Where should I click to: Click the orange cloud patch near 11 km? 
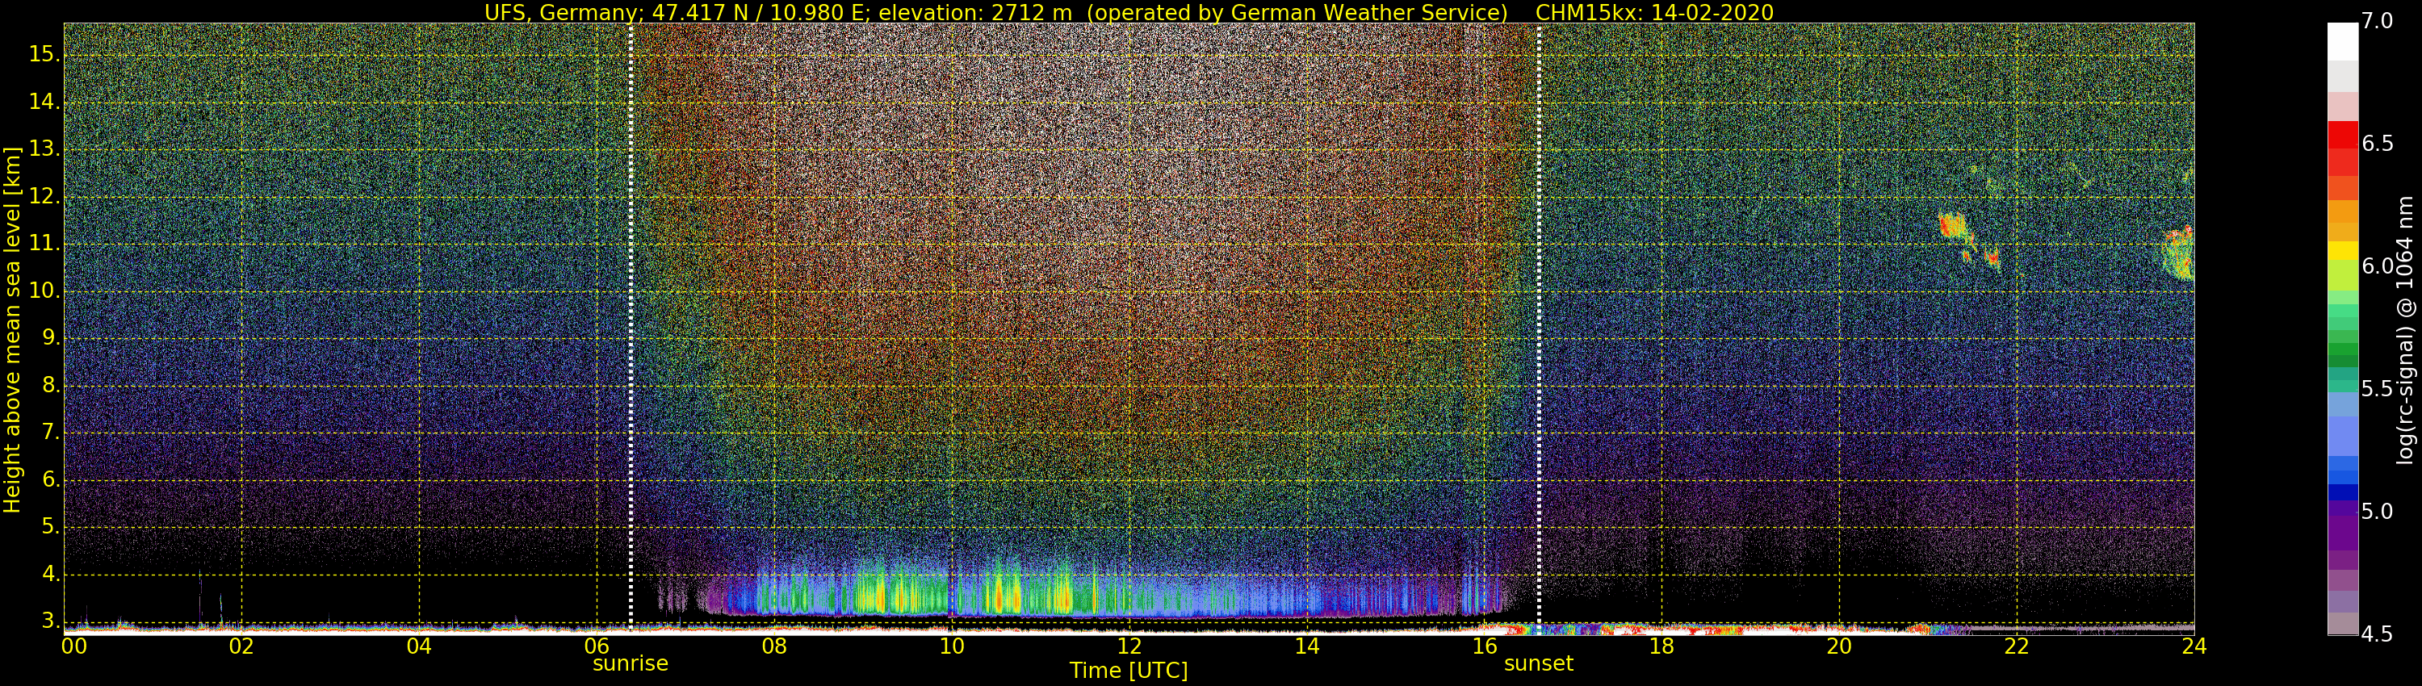tap(1954, 225)
